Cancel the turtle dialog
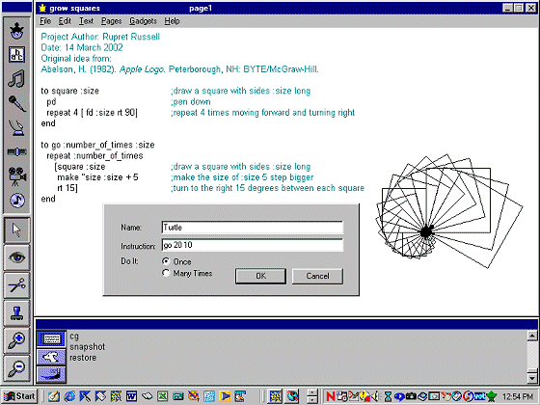The height and width of the screenshot is (405, 540). [317, 276]
